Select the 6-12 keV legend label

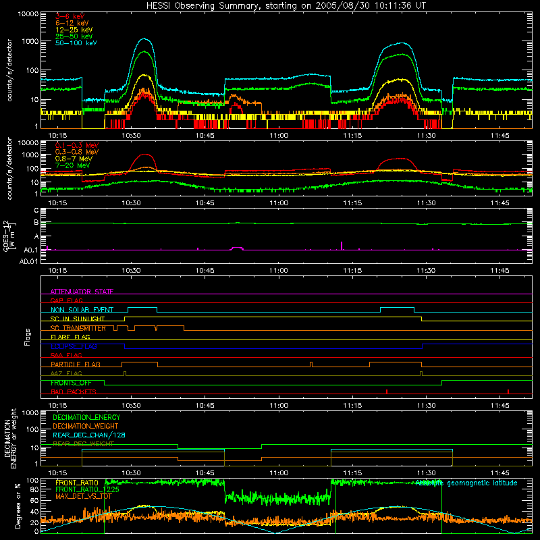pyautogui.click(x=72, y=23)
